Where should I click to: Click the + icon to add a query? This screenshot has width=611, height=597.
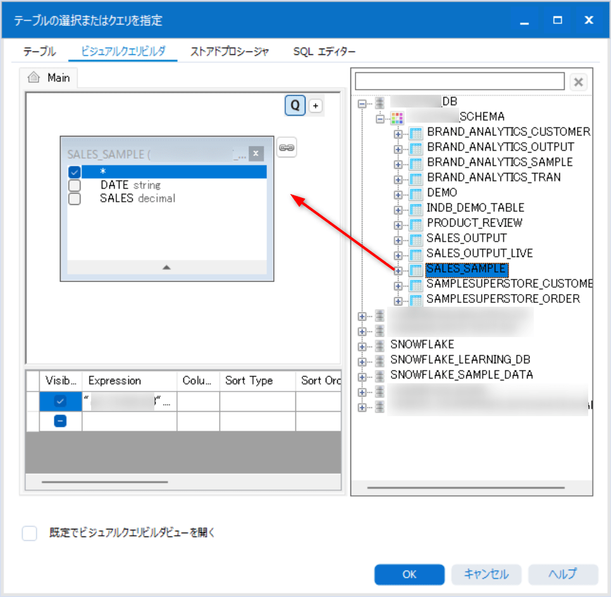point(315,106)
